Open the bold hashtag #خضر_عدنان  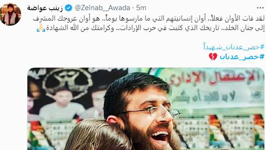[242, 57]
